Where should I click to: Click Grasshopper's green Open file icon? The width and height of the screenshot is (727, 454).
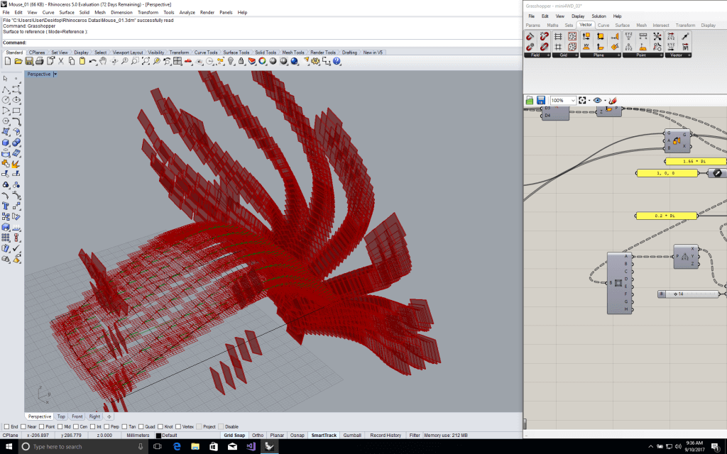(x=530, y=100)
